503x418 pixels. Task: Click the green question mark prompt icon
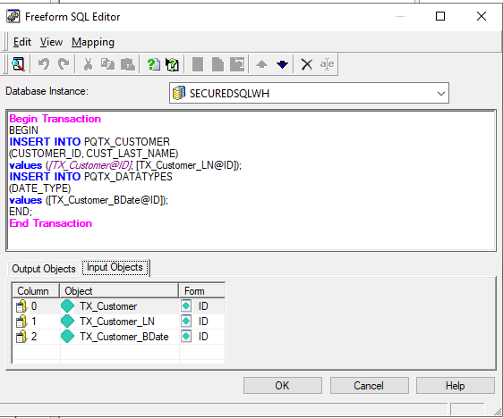153,64
